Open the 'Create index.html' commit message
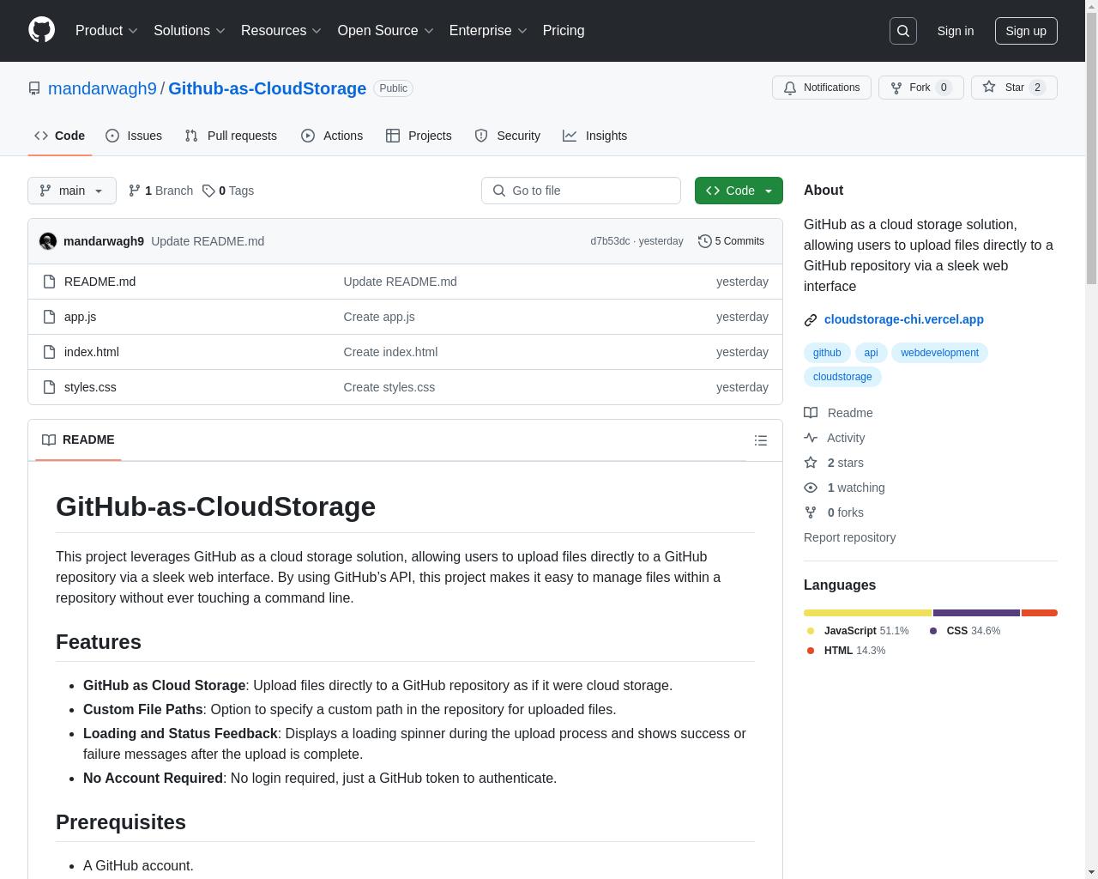Image resolution: width=1098 pixels, height=879 pixels. pos(390,352)
